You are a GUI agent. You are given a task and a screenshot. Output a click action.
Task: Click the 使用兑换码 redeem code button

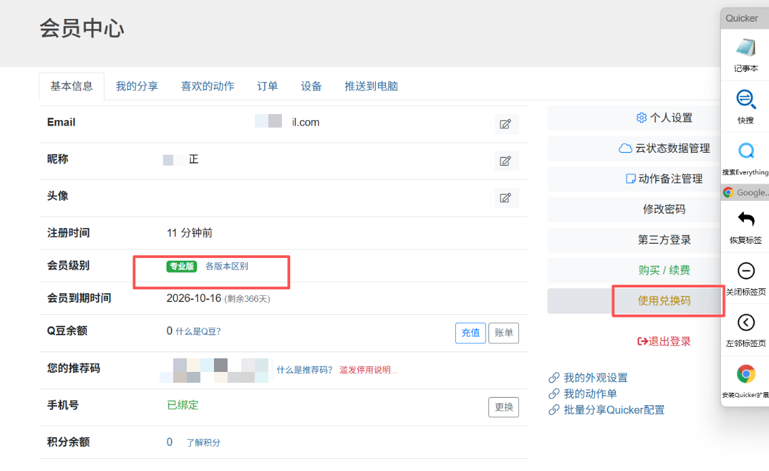(x=664, y=301)
